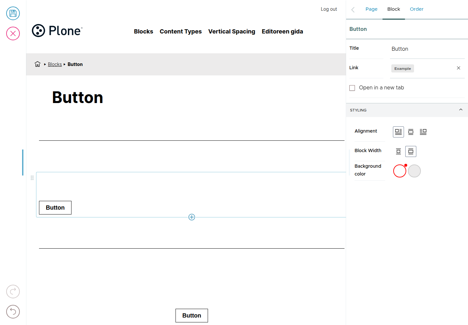Screen dimensions: 468x325
Task: Click the Save icon in the left toolbar
Action: tap(13, 13)
